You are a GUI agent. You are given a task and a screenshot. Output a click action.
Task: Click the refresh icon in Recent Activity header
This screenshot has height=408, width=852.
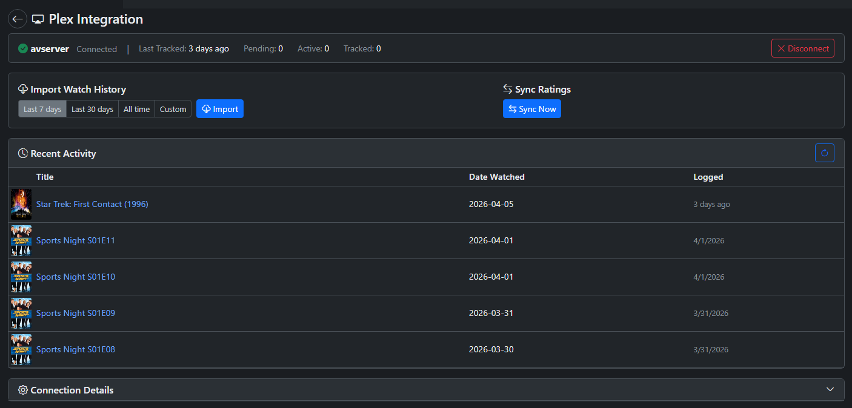tap(824, 153)
